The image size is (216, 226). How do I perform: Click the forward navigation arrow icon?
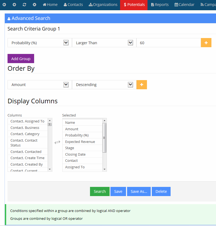(14, 4)
